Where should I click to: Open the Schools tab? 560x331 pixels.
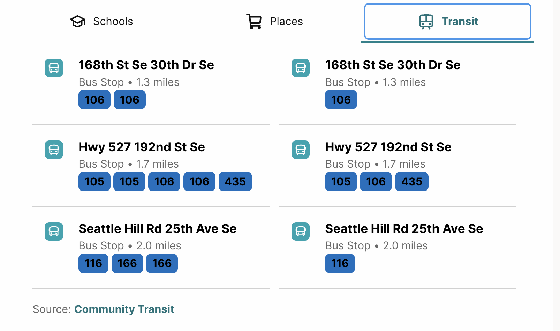[101, 22]
